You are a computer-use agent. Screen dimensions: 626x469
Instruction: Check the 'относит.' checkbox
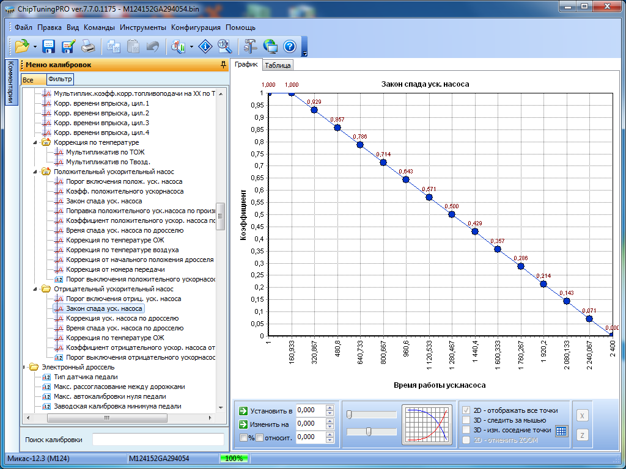pos(259,437)
